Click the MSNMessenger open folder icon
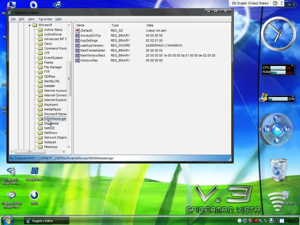The height and width of the screenshot is (225, 300). coord(40,119)
